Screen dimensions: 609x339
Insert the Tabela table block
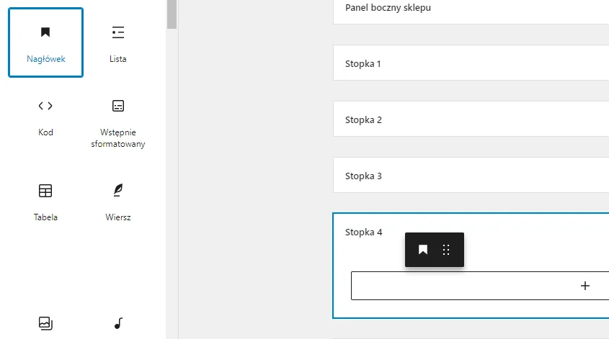pyautogui.click(x=45, y=191)
